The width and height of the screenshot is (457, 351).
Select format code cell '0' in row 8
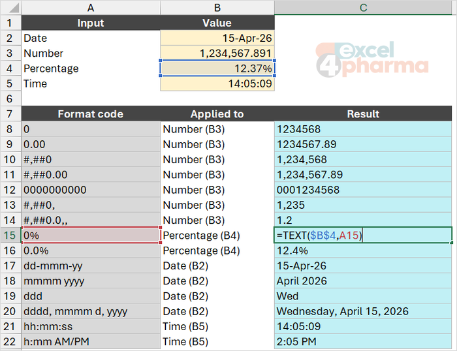[x=91, y=129]
